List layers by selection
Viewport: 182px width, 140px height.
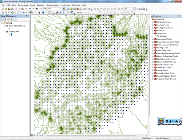coord(12,19)
